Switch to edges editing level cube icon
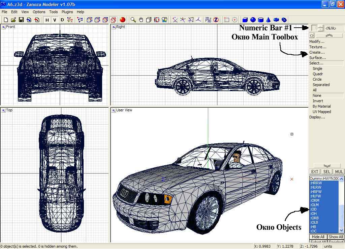The width and height of the screenshot is (345, 249). click(97, 20)
